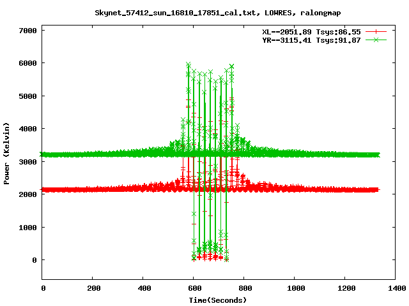Image resolution: width=409 pixels, height=306 pixels.
Task: Click the 400 x-axis tick label
Action: 144,288
